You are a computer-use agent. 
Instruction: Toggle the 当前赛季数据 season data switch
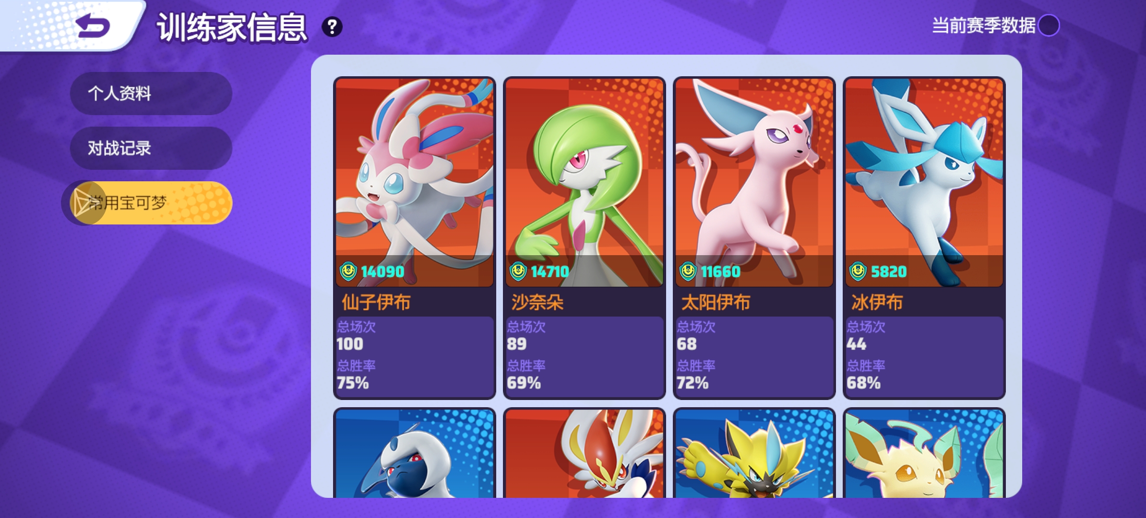1049,25
